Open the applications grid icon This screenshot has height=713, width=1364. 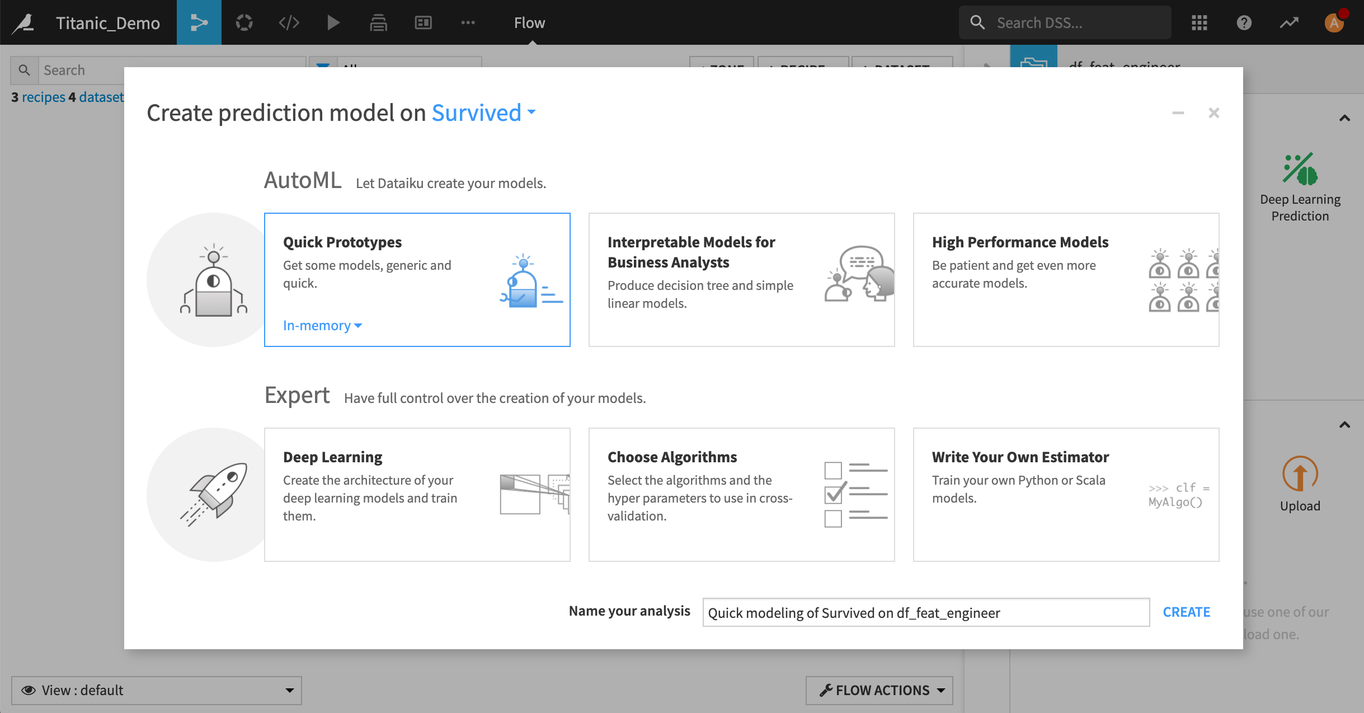pos(1199,23)
